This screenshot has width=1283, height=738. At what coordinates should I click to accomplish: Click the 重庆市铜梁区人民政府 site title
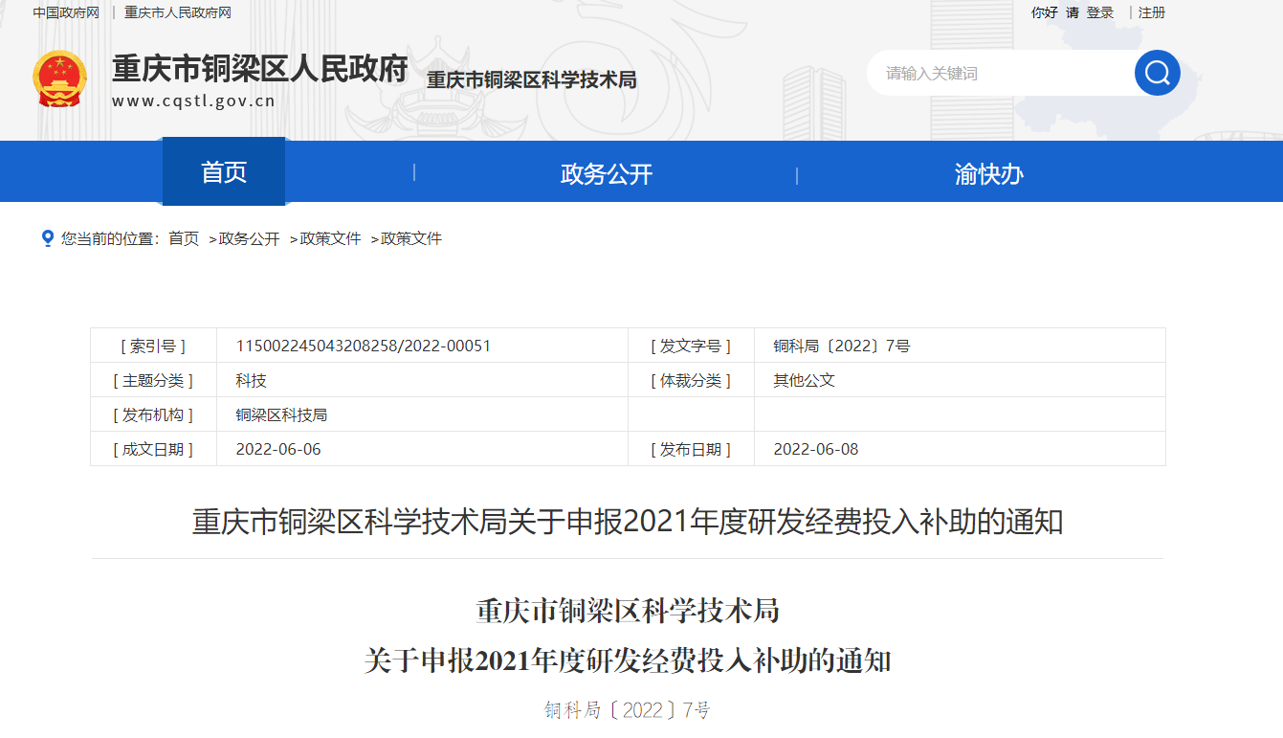click(259, 69)
